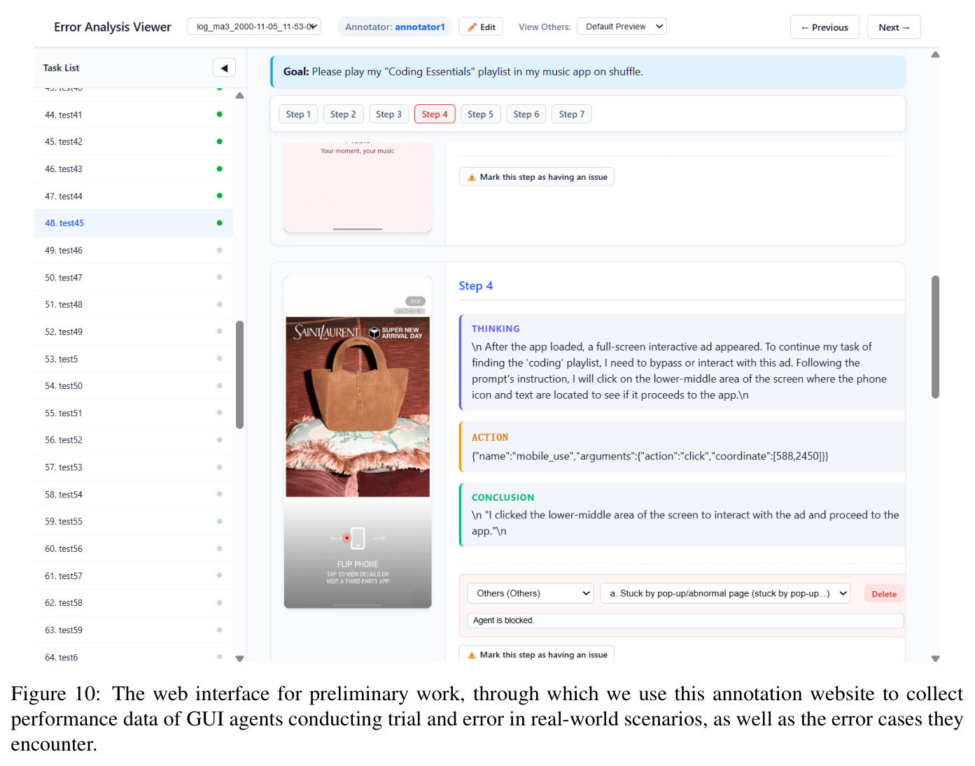Viewport: 975px width, 766px height.
Task: Select task 61. test57
Action: click(134, 576)
